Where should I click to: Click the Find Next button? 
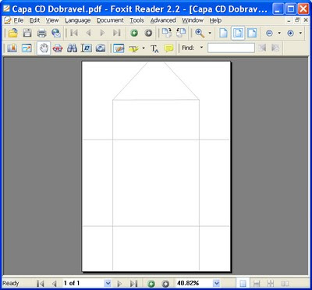pos(275,48)
